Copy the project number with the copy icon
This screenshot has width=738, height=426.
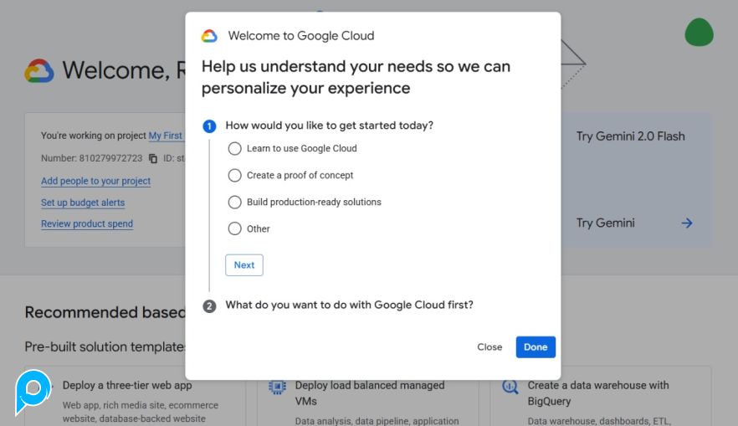point(153,158)
